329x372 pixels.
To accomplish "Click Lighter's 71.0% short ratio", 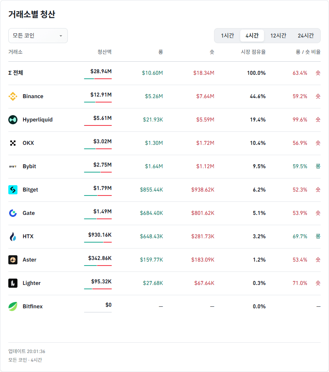I will (x=300, y=283).
